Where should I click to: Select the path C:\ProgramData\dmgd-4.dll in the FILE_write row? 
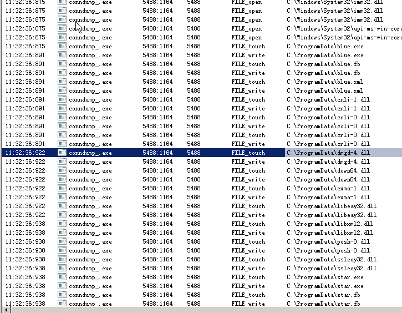(328, 161)
